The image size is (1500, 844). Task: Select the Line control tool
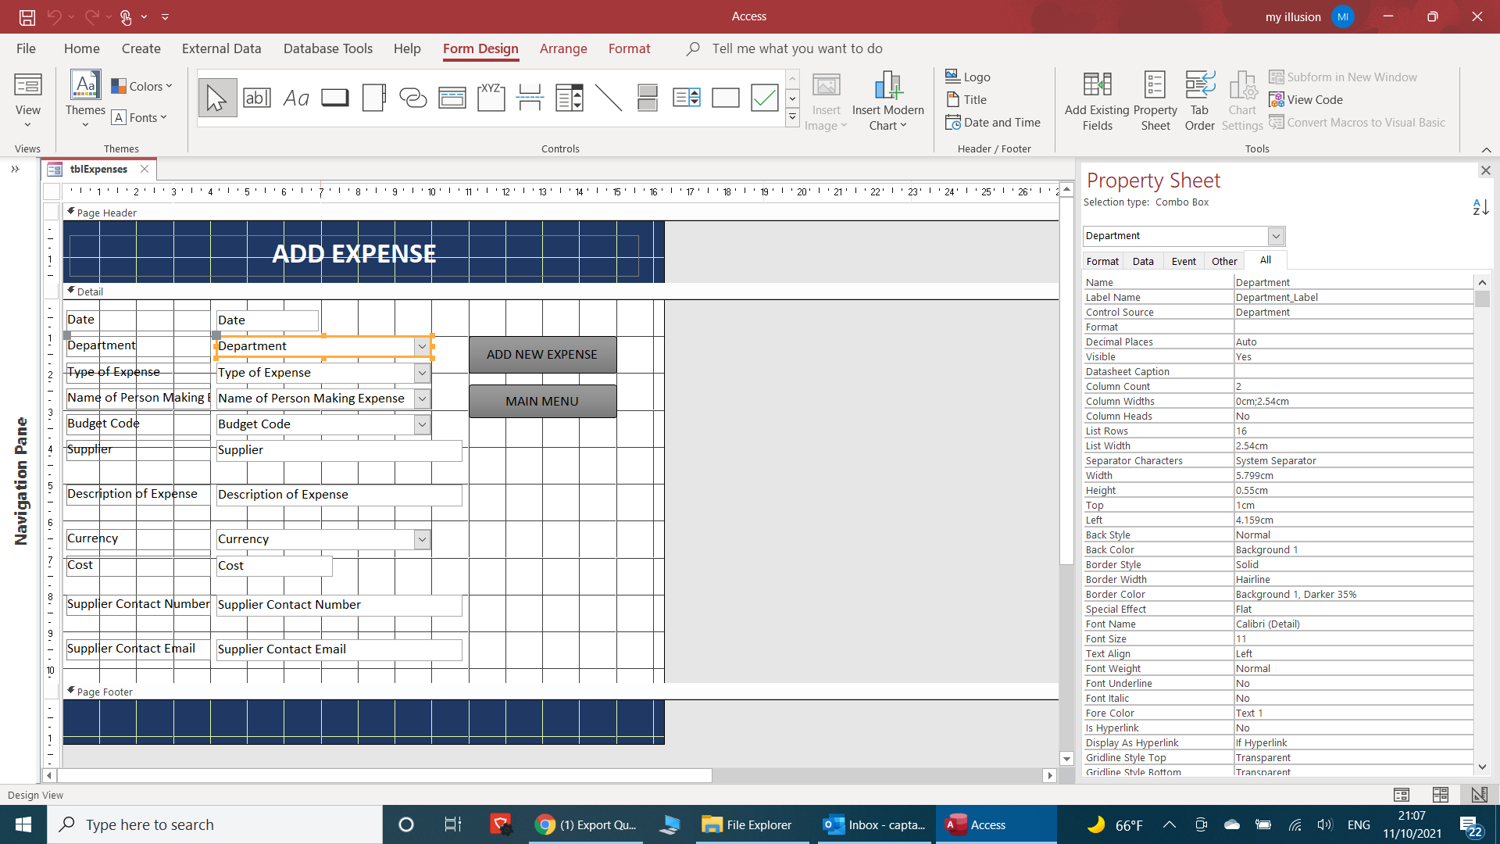click(609, 98)
